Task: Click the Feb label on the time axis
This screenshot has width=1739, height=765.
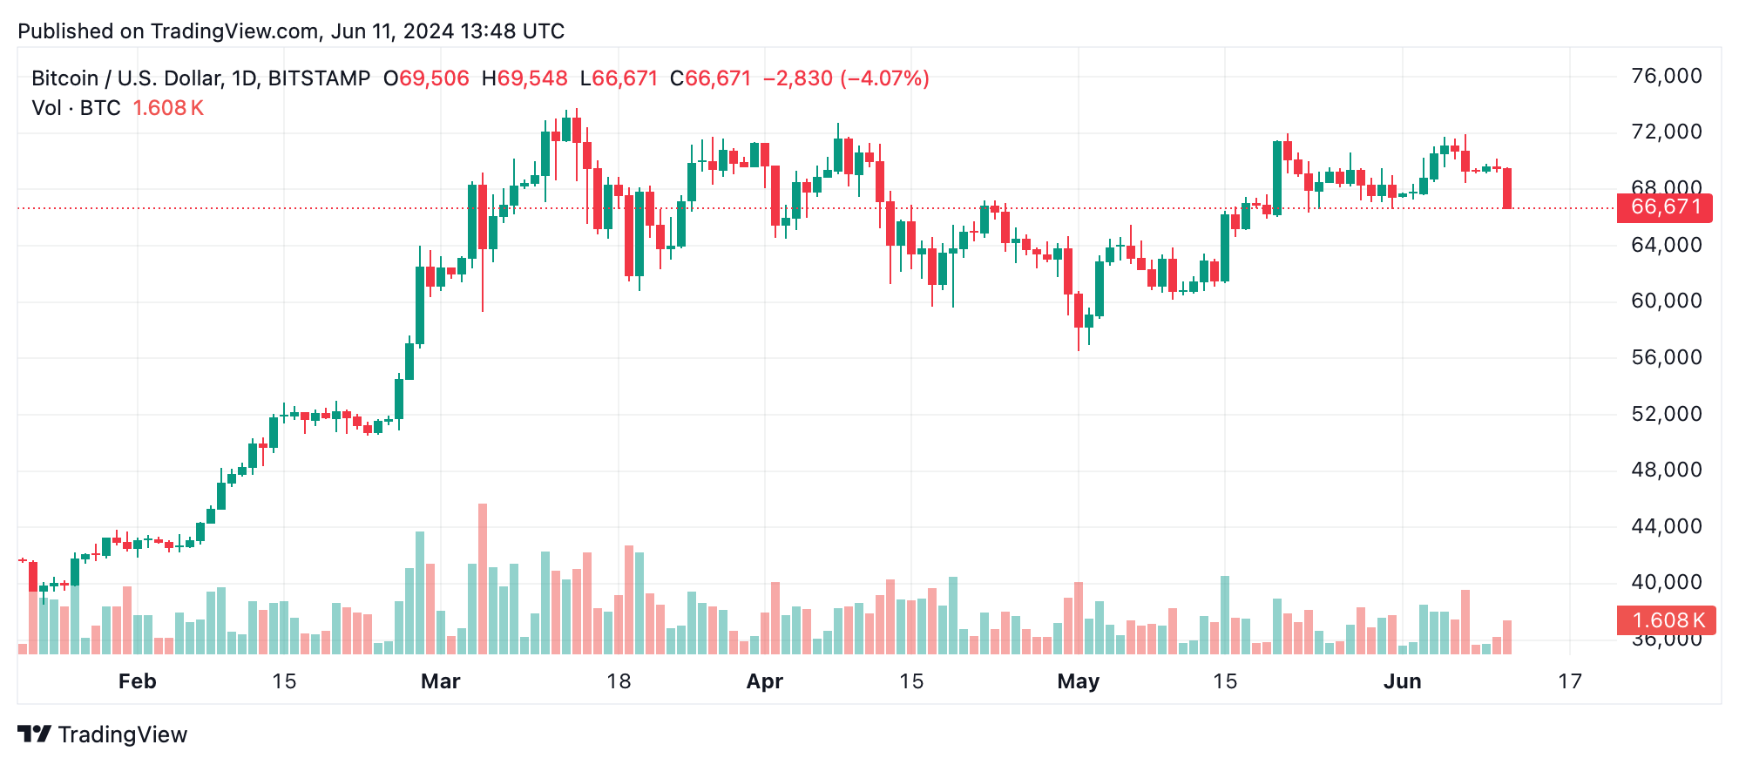Action: 138,681
